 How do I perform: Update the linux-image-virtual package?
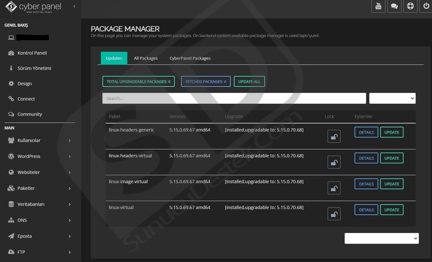tap(392, 184)
